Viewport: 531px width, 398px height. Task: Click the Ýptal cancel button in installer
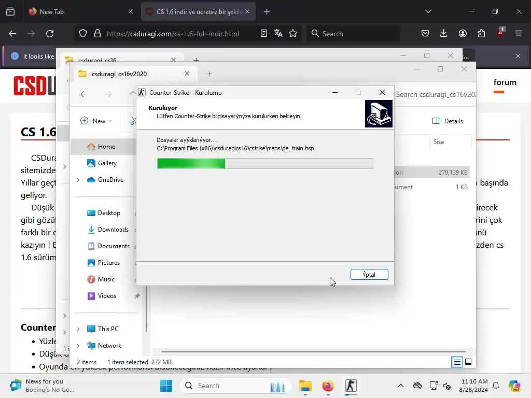coord(369,275)
